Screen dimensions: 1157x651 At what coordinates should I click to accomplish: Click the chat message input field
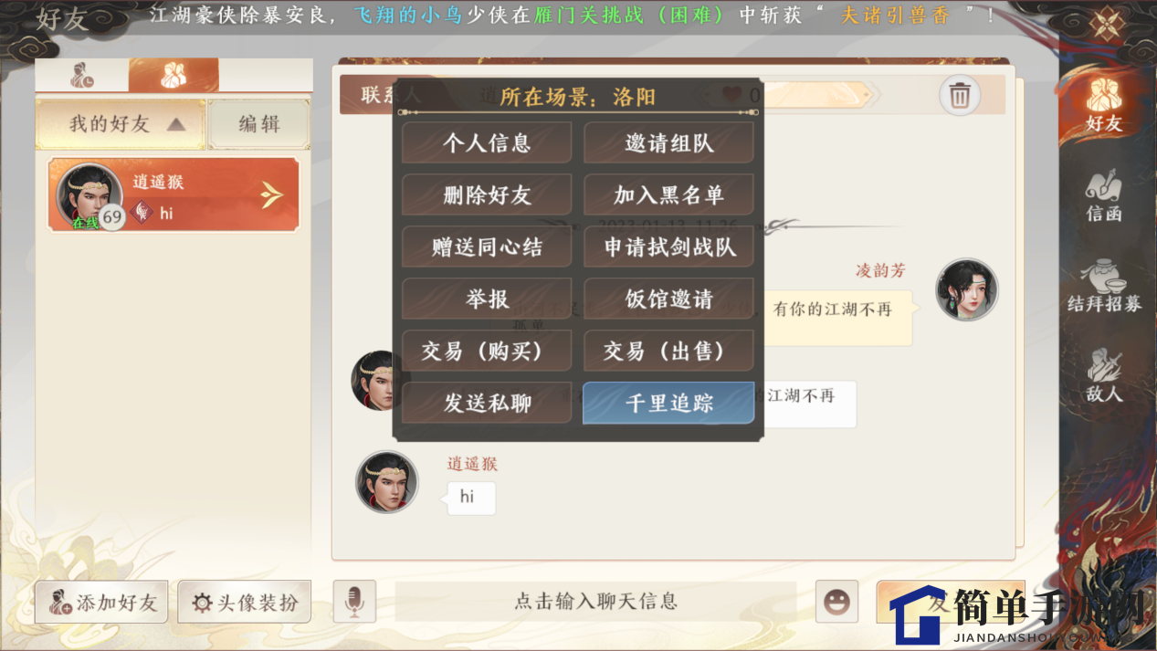click(x=595, y=602)
